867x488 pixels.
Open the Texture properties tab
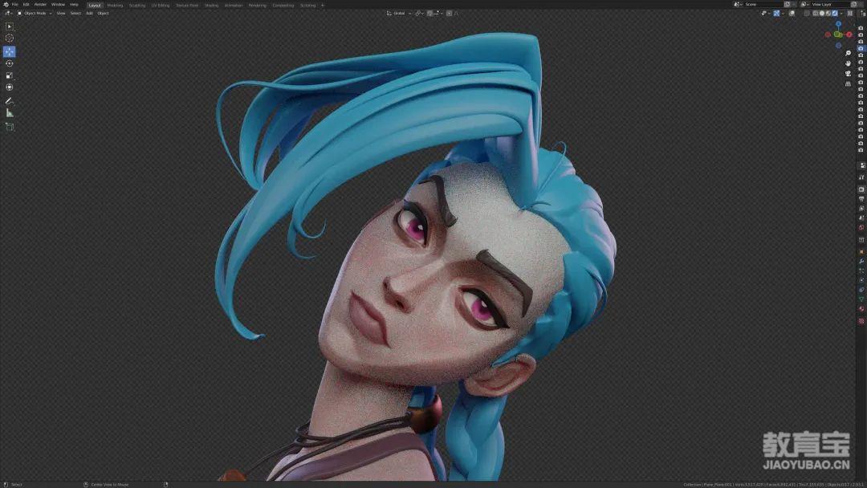861,320
